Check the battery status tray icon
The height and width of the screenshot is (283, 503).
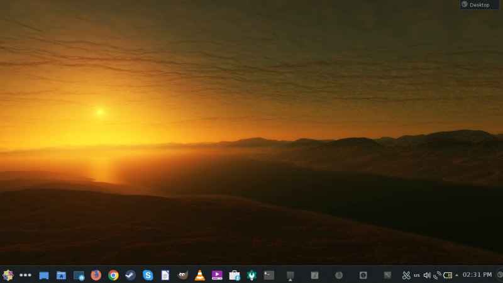(x=448, y=275)
